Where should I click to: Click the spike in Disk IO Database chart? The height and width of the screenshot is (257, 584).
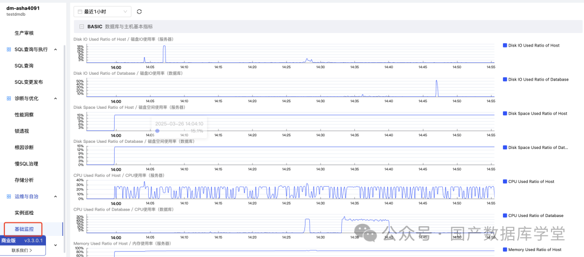[436, 88]
